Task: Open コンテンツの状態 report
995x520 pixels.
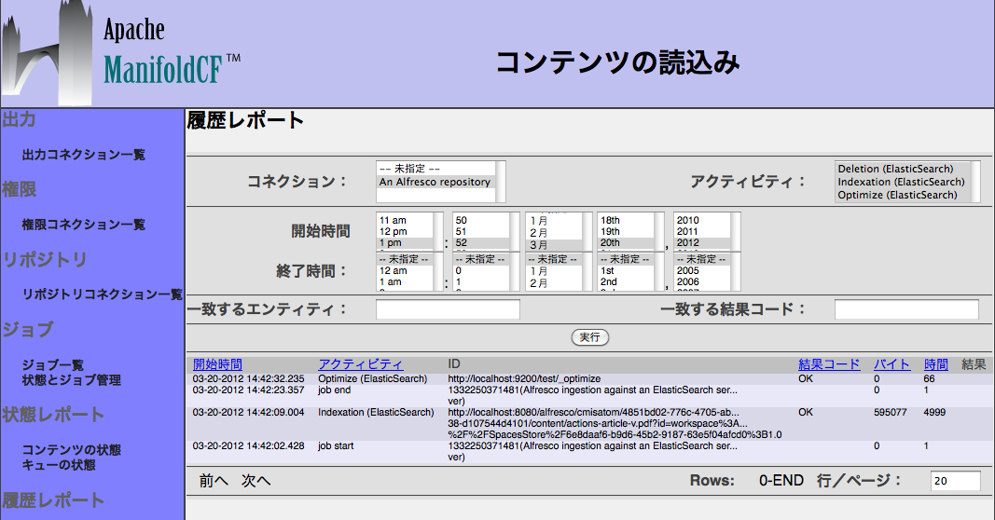Action: (x=71, y=450)
